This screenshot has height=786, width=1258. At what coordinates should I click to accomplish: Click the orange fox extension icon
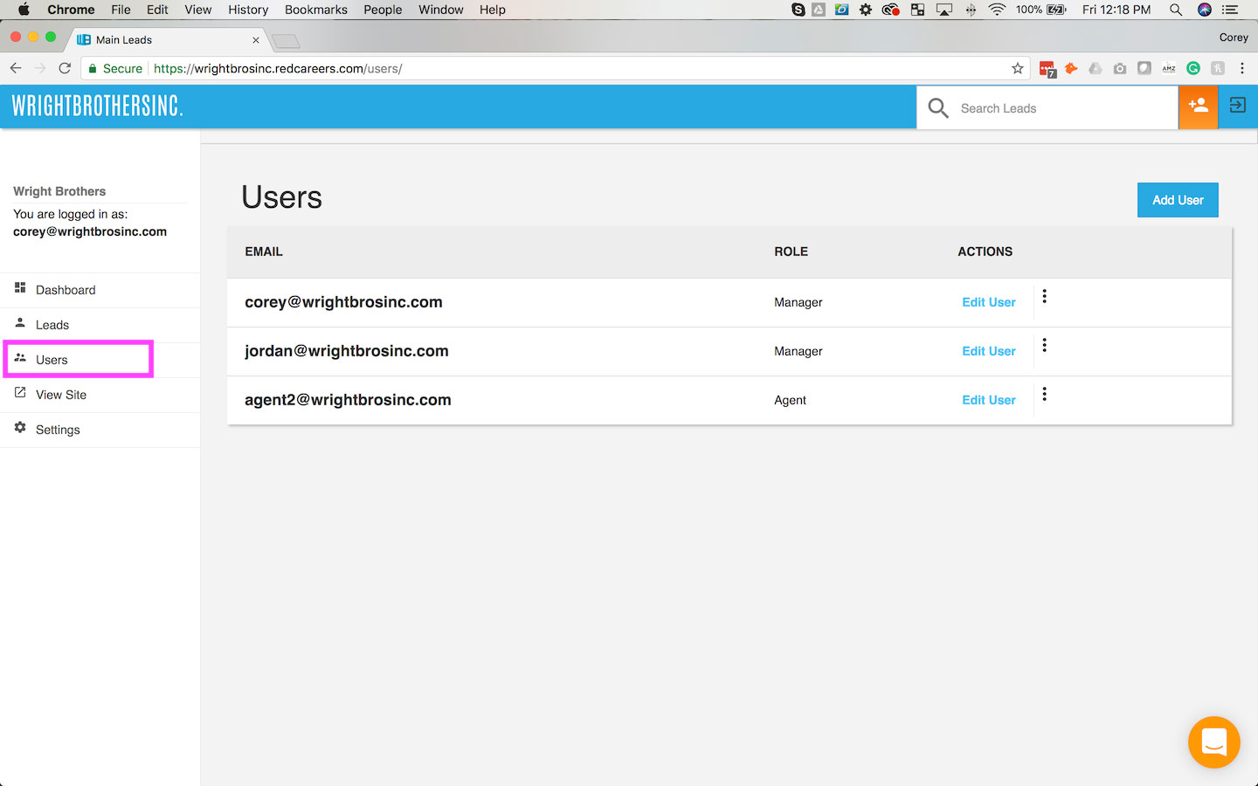pyautogui.click(x=1071, y=68)
